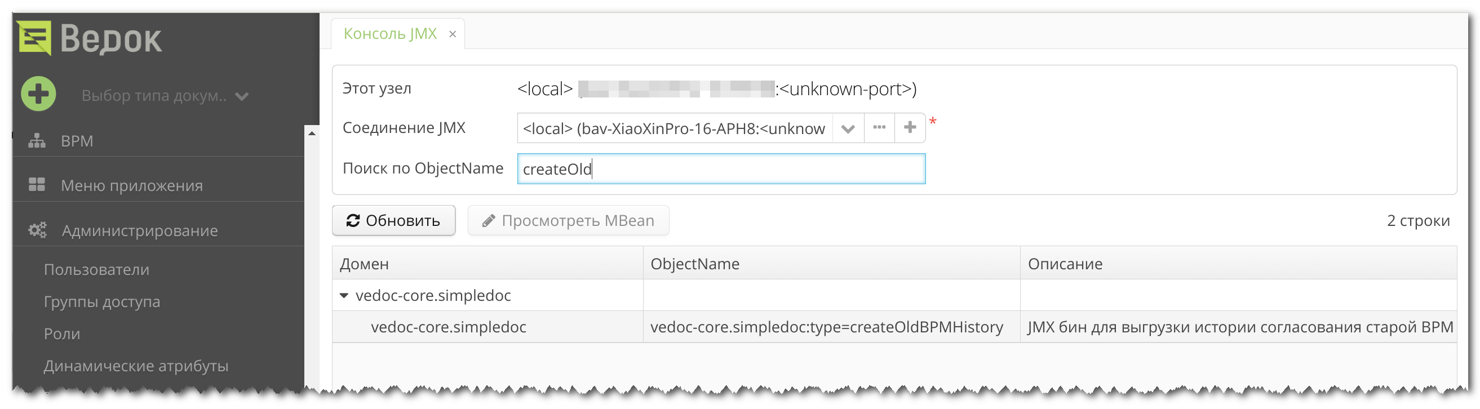This screenshot has height=409, width=1480.
Task: Click the green plus create document icon
Action: [38, 94]
